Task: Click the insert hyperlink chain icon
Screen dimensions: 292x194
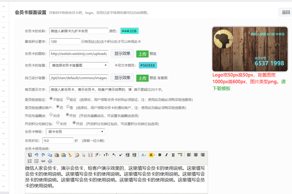Action: (43, 161)
